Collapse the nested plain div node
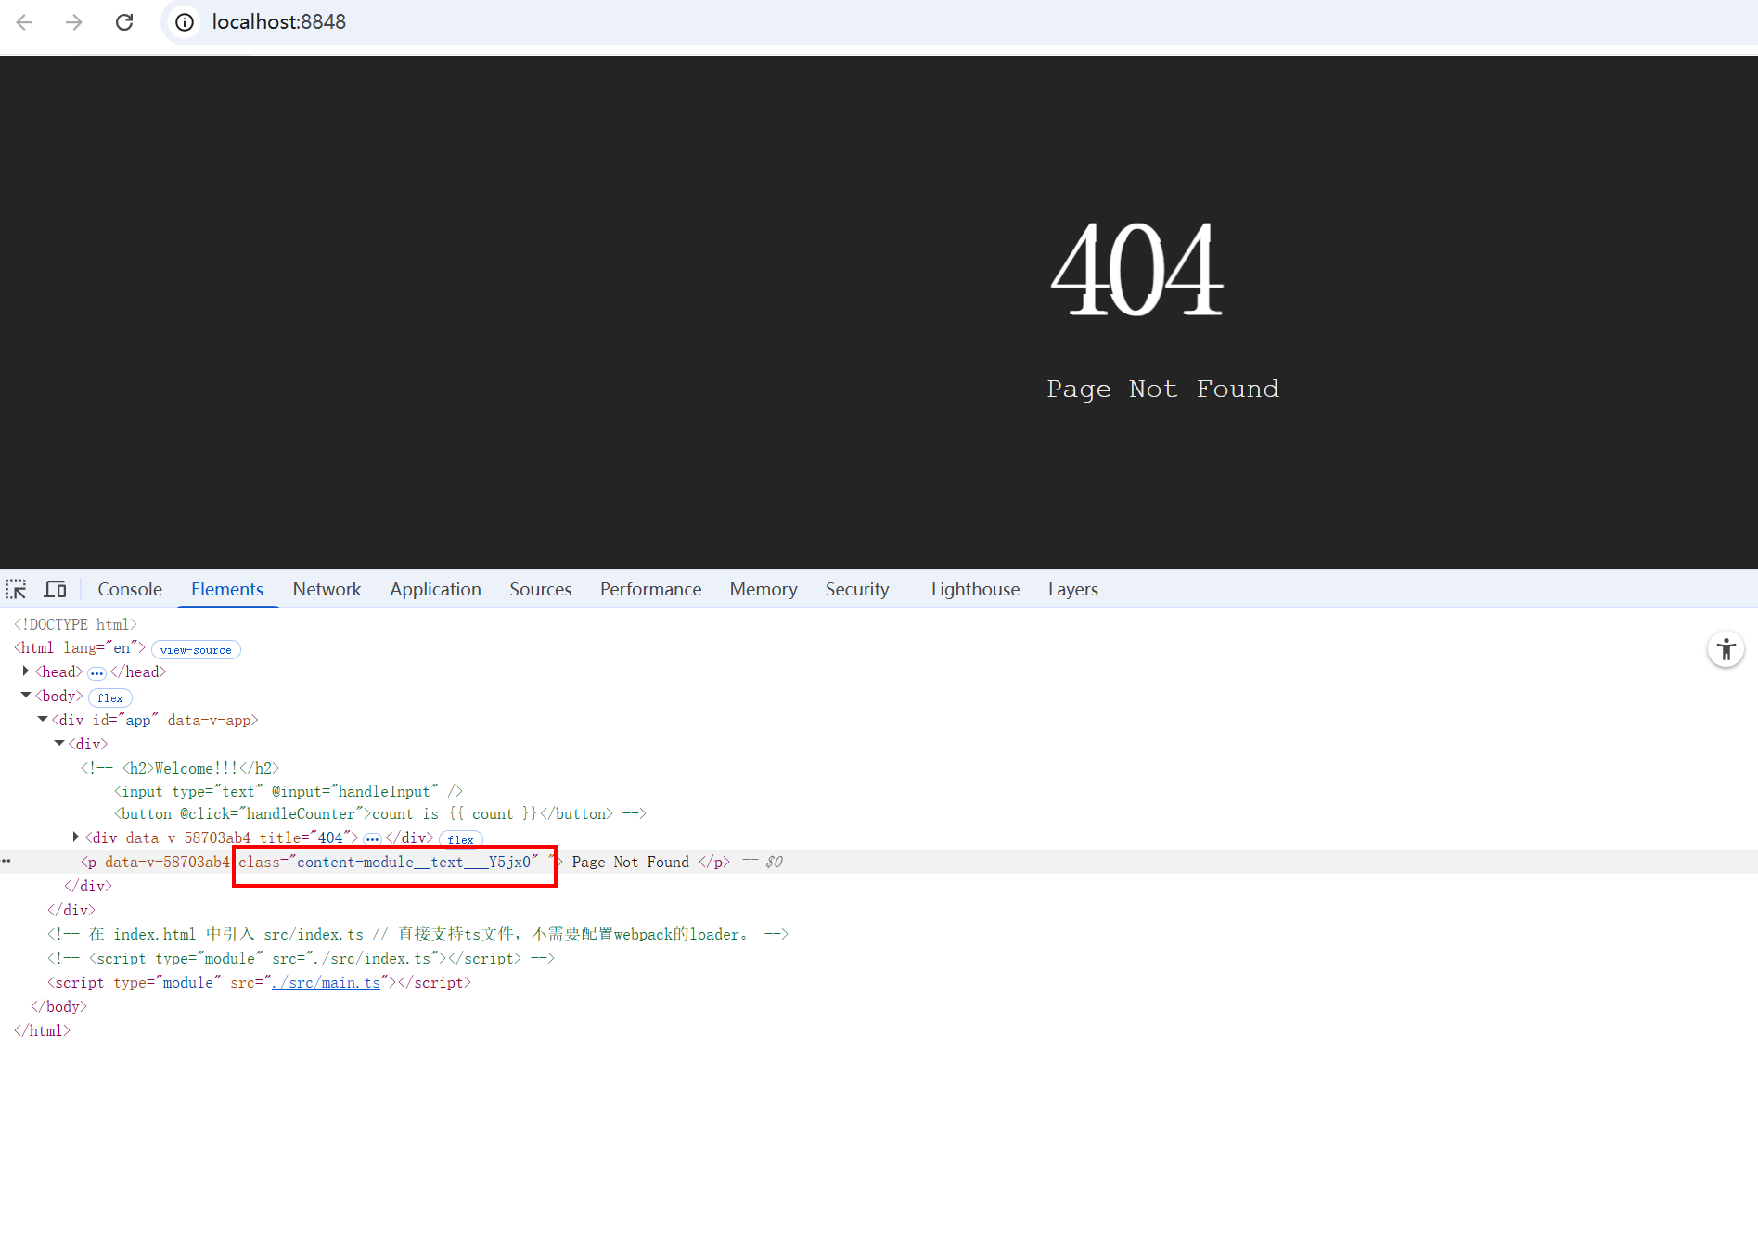The image size is (1758, 1253). [x=59, y=743]
